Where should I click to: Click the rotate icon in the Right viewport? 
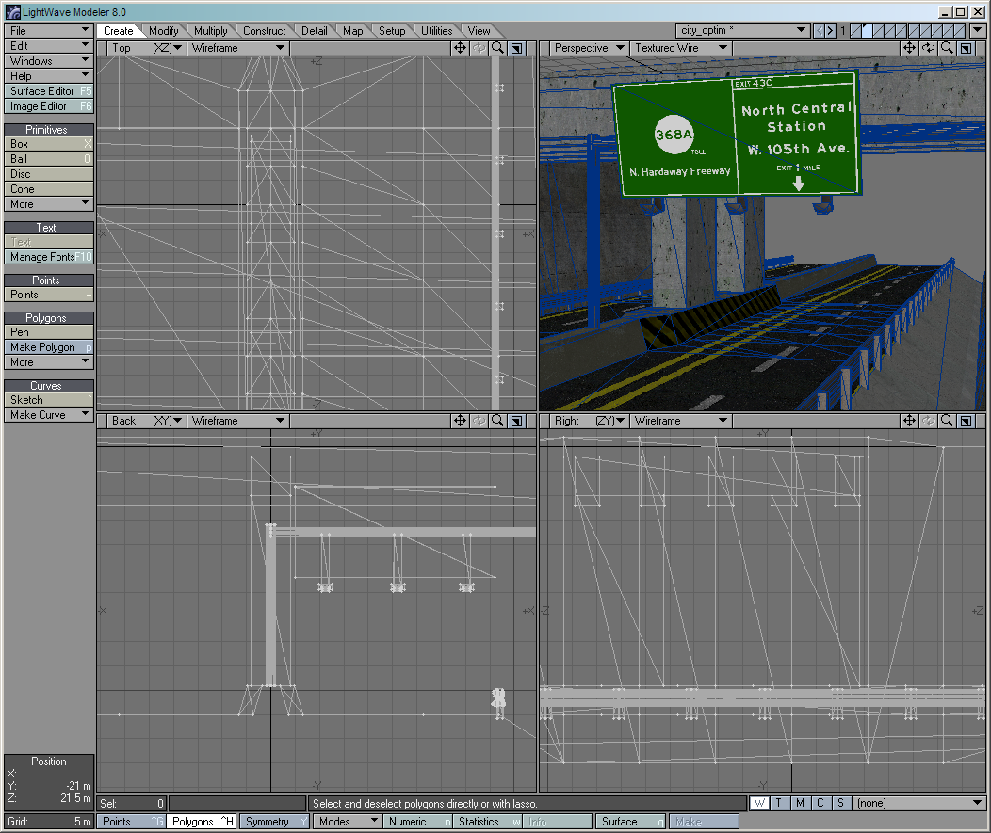point(928,421)
